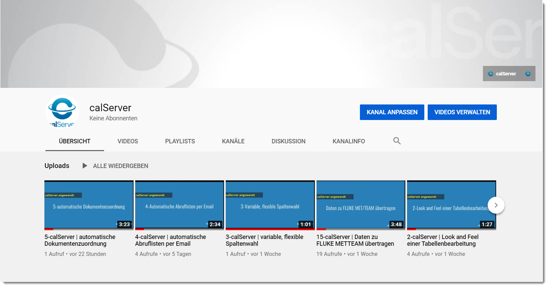Click the search magnifier icon in channel tabs
Image resolution: width=548 pixels, height=287 pixels.
point(397,141)
